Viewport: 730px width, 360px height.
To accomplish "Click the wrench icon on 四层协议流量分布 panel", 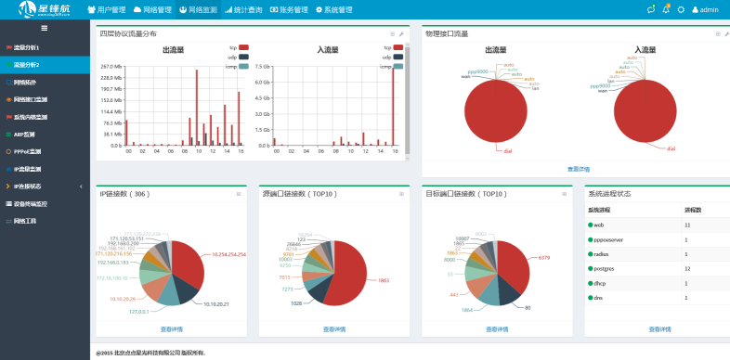I will [401, 34].
